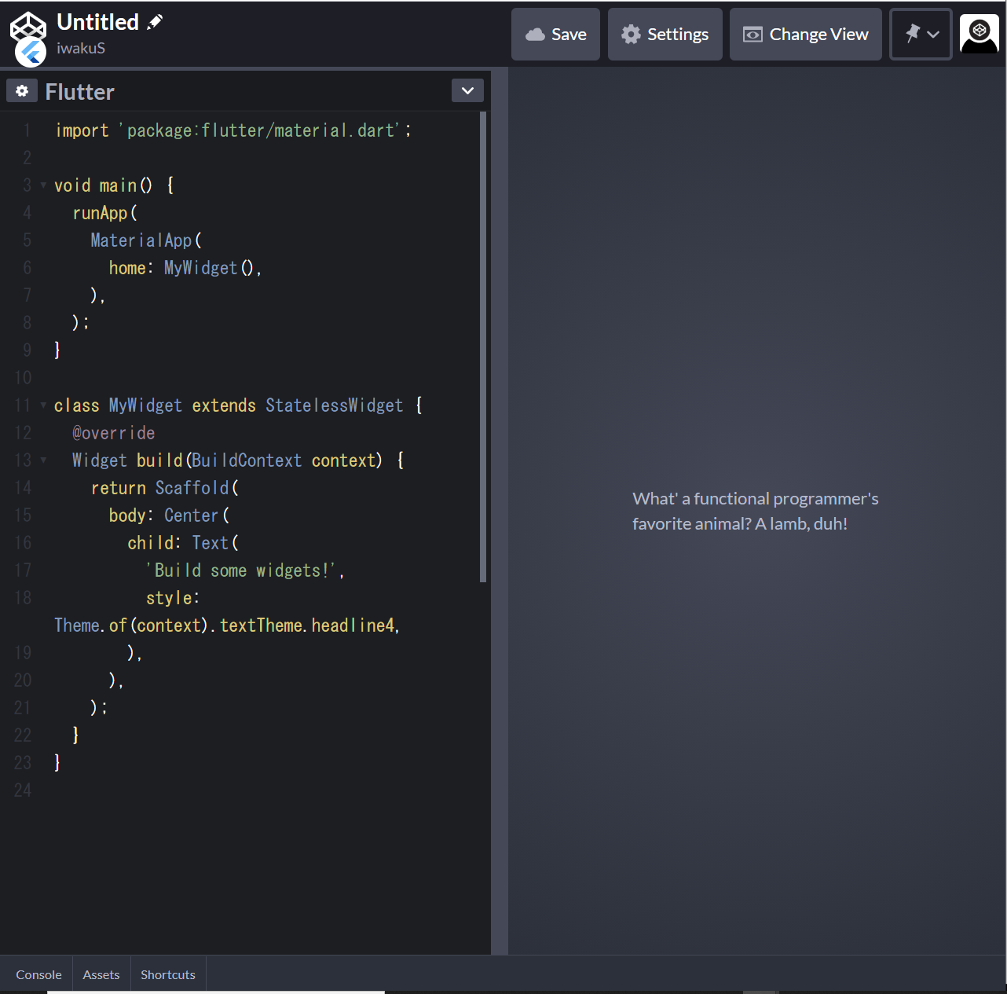Viewport: 1007px width, 994px height.
Task: Click line number 24 in the gutter
Action: point(23,790)
